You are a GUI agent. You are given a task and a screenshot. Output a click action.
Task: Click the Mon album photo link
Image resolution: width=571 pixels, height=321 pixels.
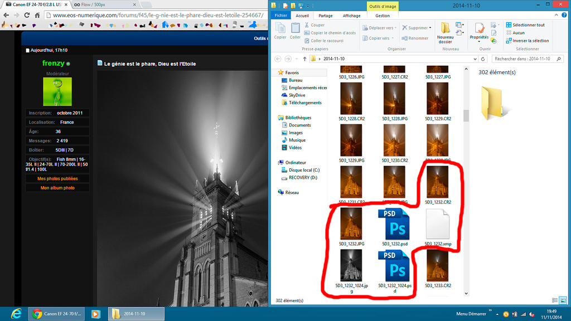57,188
